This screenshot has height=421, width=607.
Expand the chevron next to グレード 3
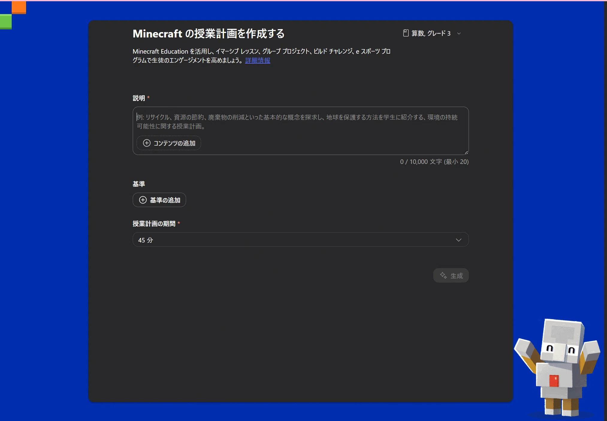[459, 34]
